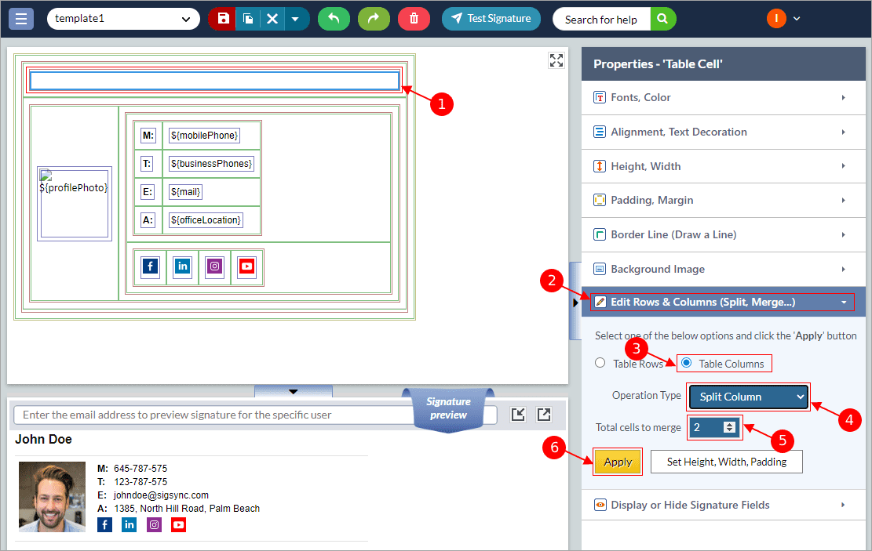872x551 pixels.
Task: Select the Table Rows radio option
Action: pos(600,363)
